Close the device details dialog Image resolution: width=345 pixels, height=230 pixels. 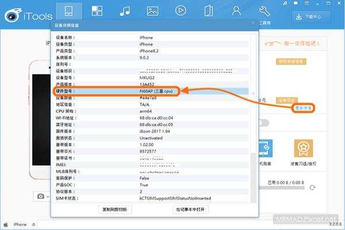253,22
